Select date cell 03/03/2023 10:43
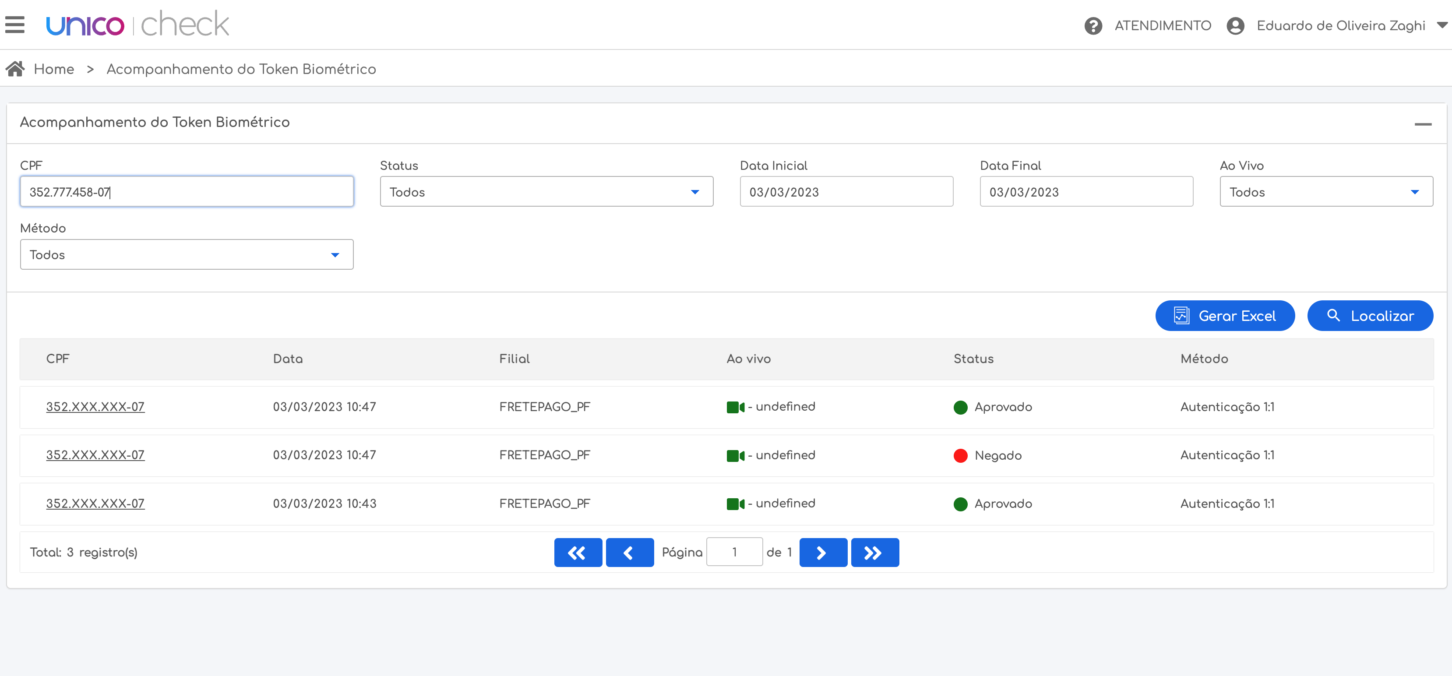Viewport: 1452px width, 676px height. (x=324, y=503)
